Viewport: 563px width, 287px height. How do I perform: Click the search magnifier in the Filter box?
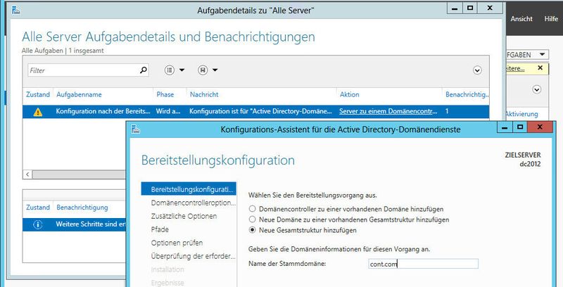[x=144, y=70]
